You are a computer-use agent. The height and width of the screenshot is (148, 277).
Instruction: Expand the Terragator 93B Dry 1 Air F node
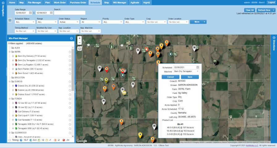pyautogui.click(x=13, y=124)
